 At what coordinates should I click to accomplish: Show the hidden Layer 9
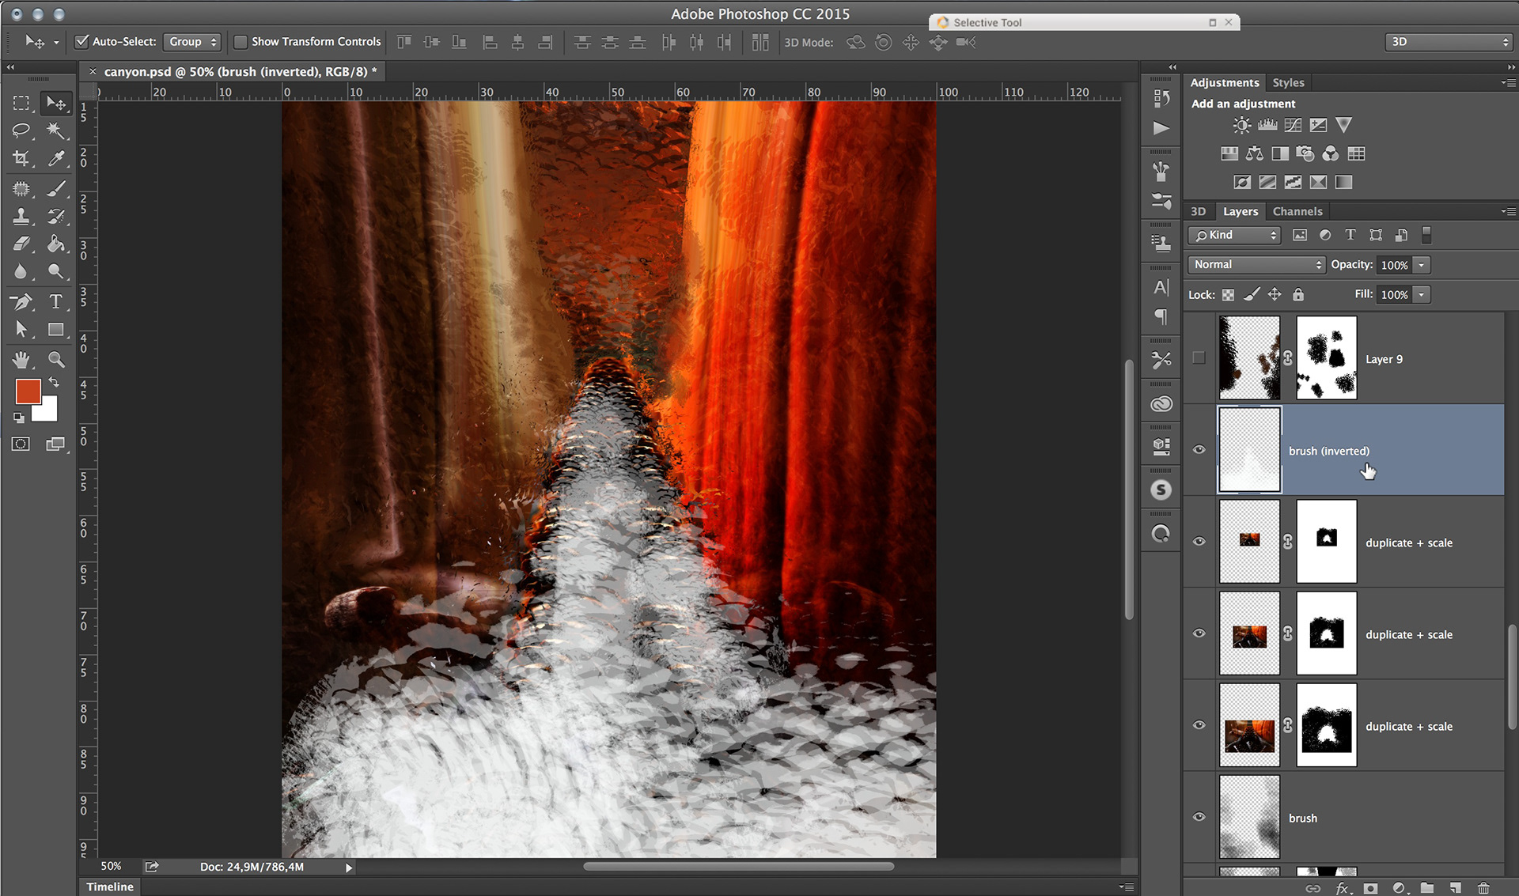coord(1199,357)
